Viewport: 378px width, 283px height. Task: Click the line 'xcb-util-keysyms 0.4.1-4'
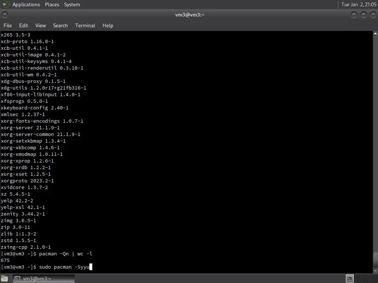36,62
